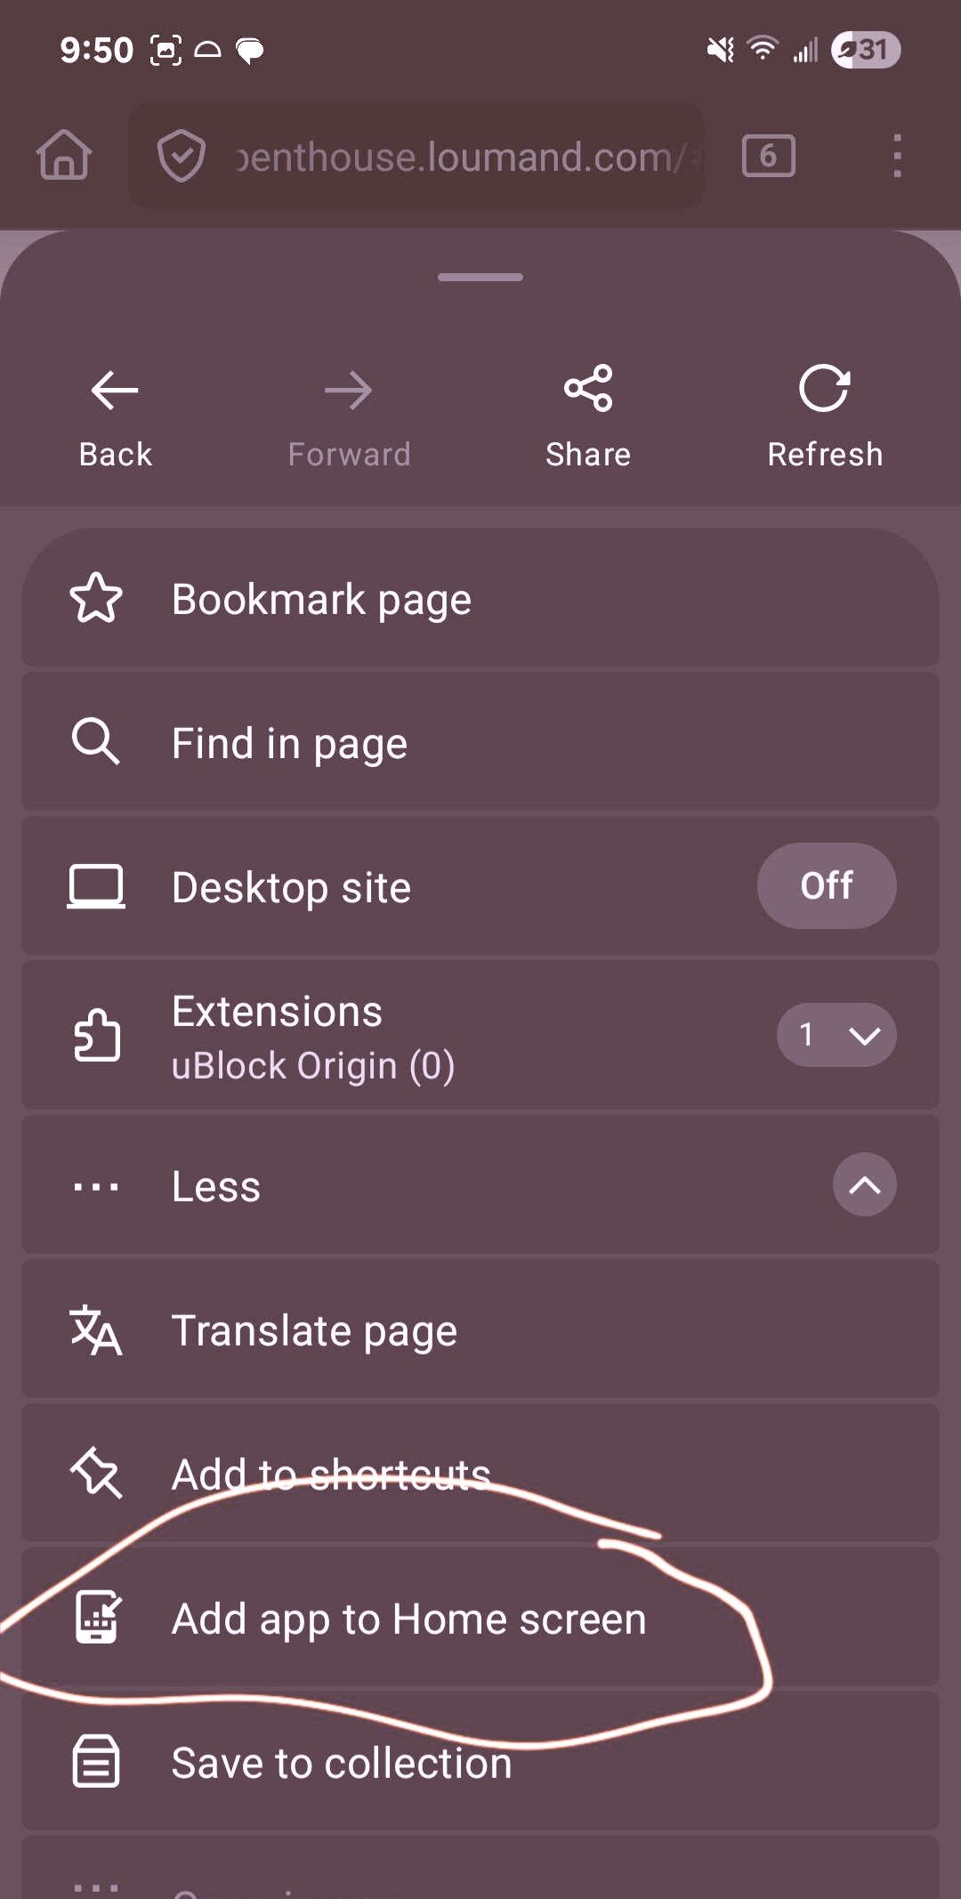This screenshot has width=961, height=1899.
Task: Collapse the menu with Less chevron
Action: click(x=864, y=1184)
